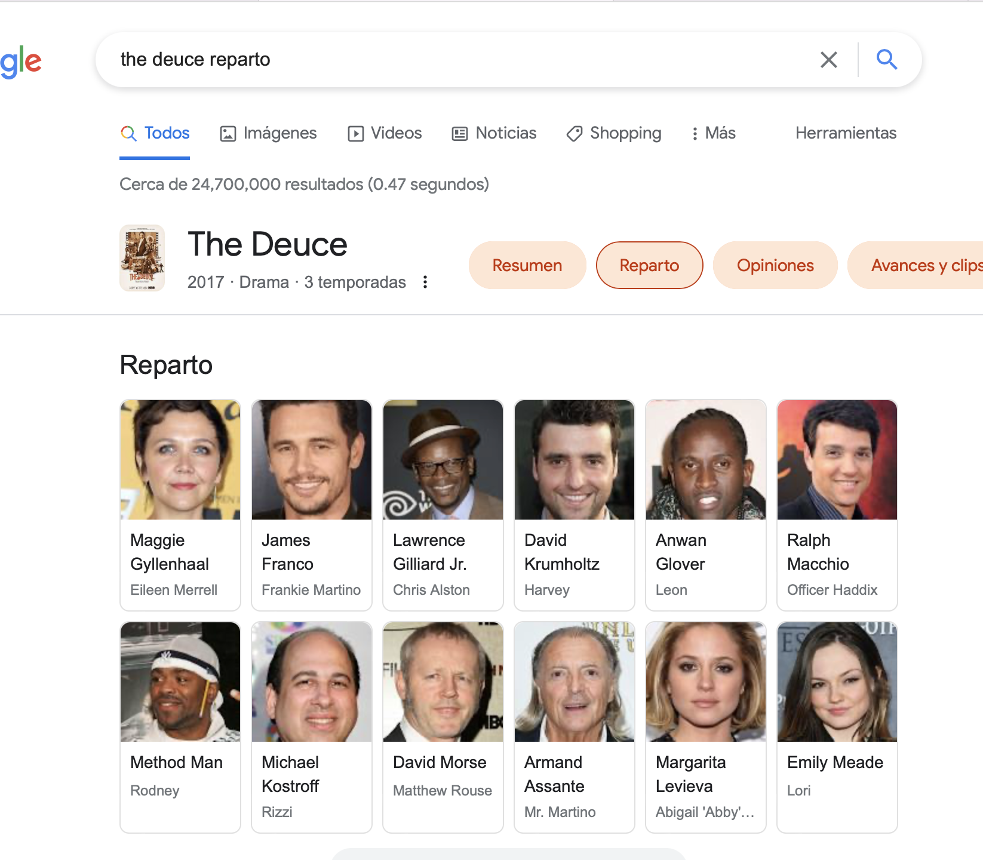The width and height of the screenshot is (983, 860).
Task: Click the Mr. Martino character name
Action: coord(560,812)
